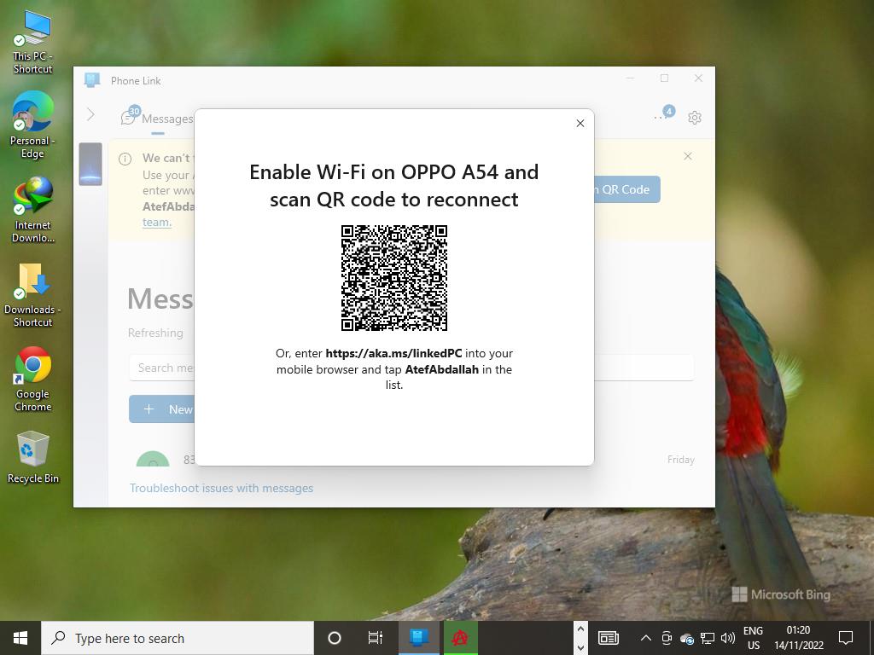Image resolution: width=874 pixels, height=655 pixels.
Task: Open volume control in system tray
Action: (x=728, y=638)
